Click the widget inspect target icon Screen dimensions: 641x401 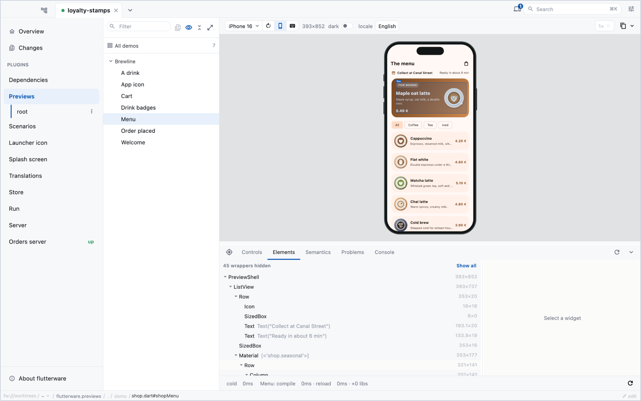click(x=229, y=252)
